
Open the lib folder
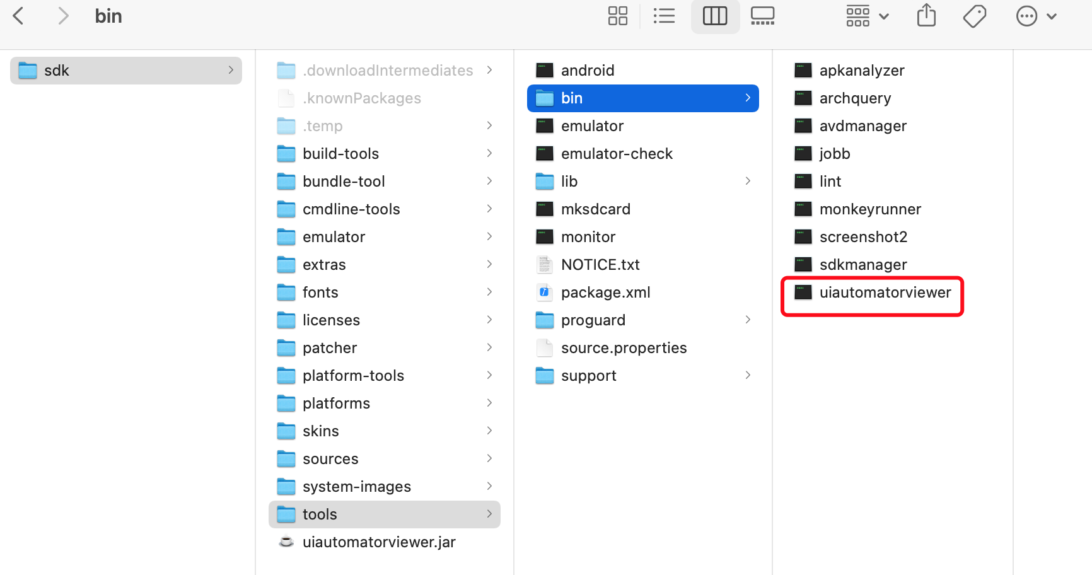click(569, 181)
